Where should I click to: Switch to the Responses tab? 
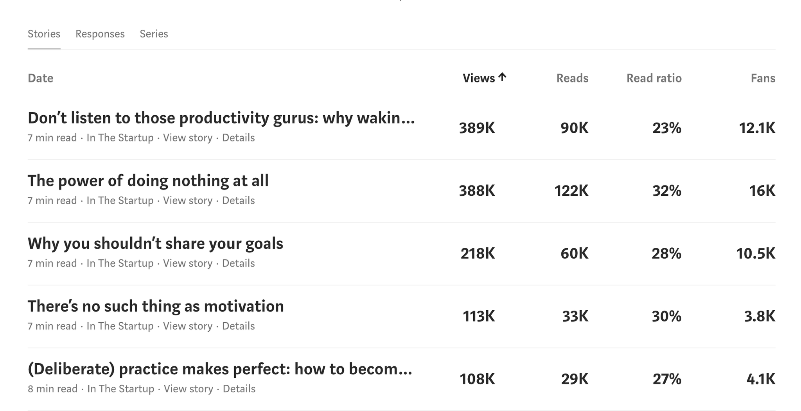[x=100, y=34]
